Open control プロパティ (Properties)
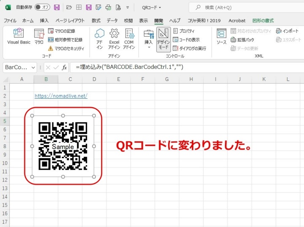 click(184, 31)
